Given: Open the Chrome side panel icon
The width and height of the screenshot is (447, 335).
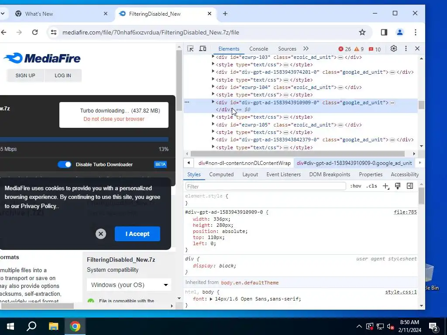Looking at the screenshot, I should click(384, 32).
